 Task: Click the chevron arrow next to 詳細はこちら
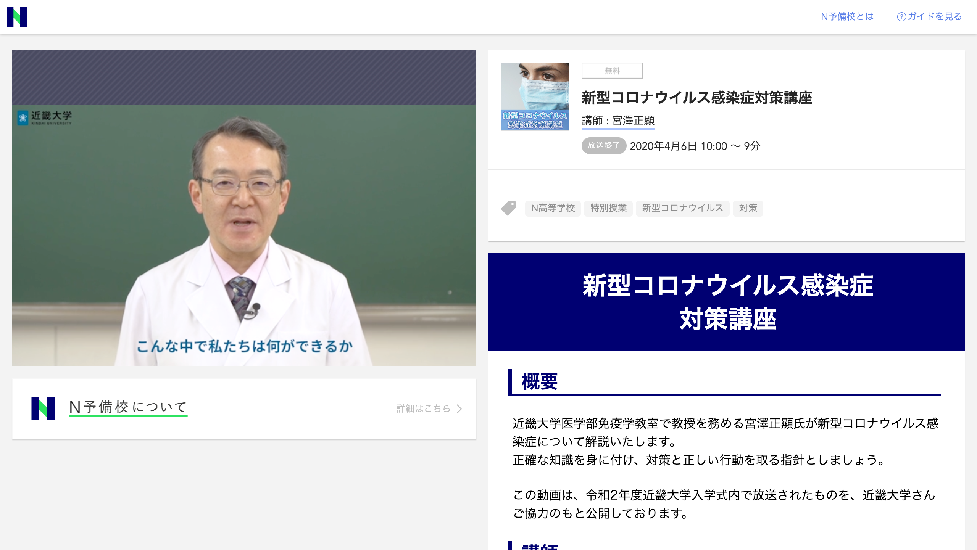point(459,409)
